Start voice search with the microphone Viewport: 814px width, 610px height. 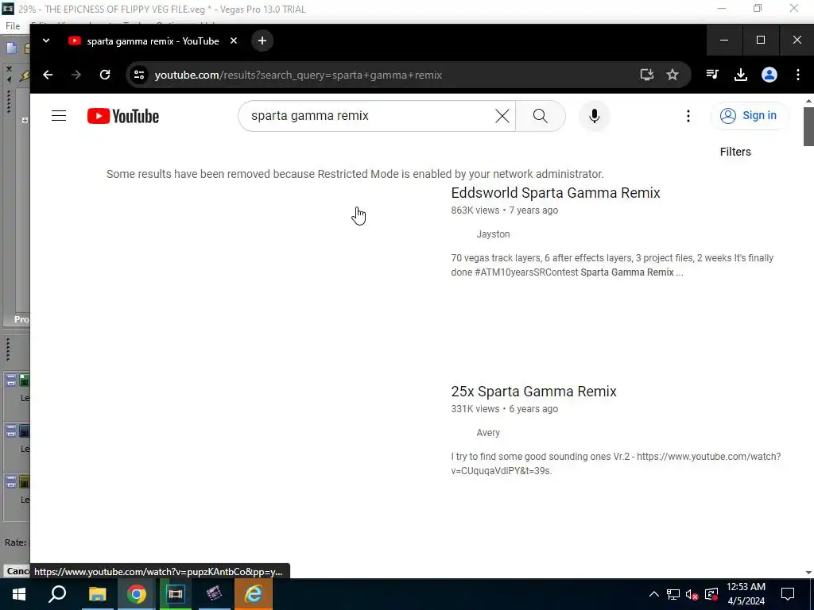tap(595, 116)
